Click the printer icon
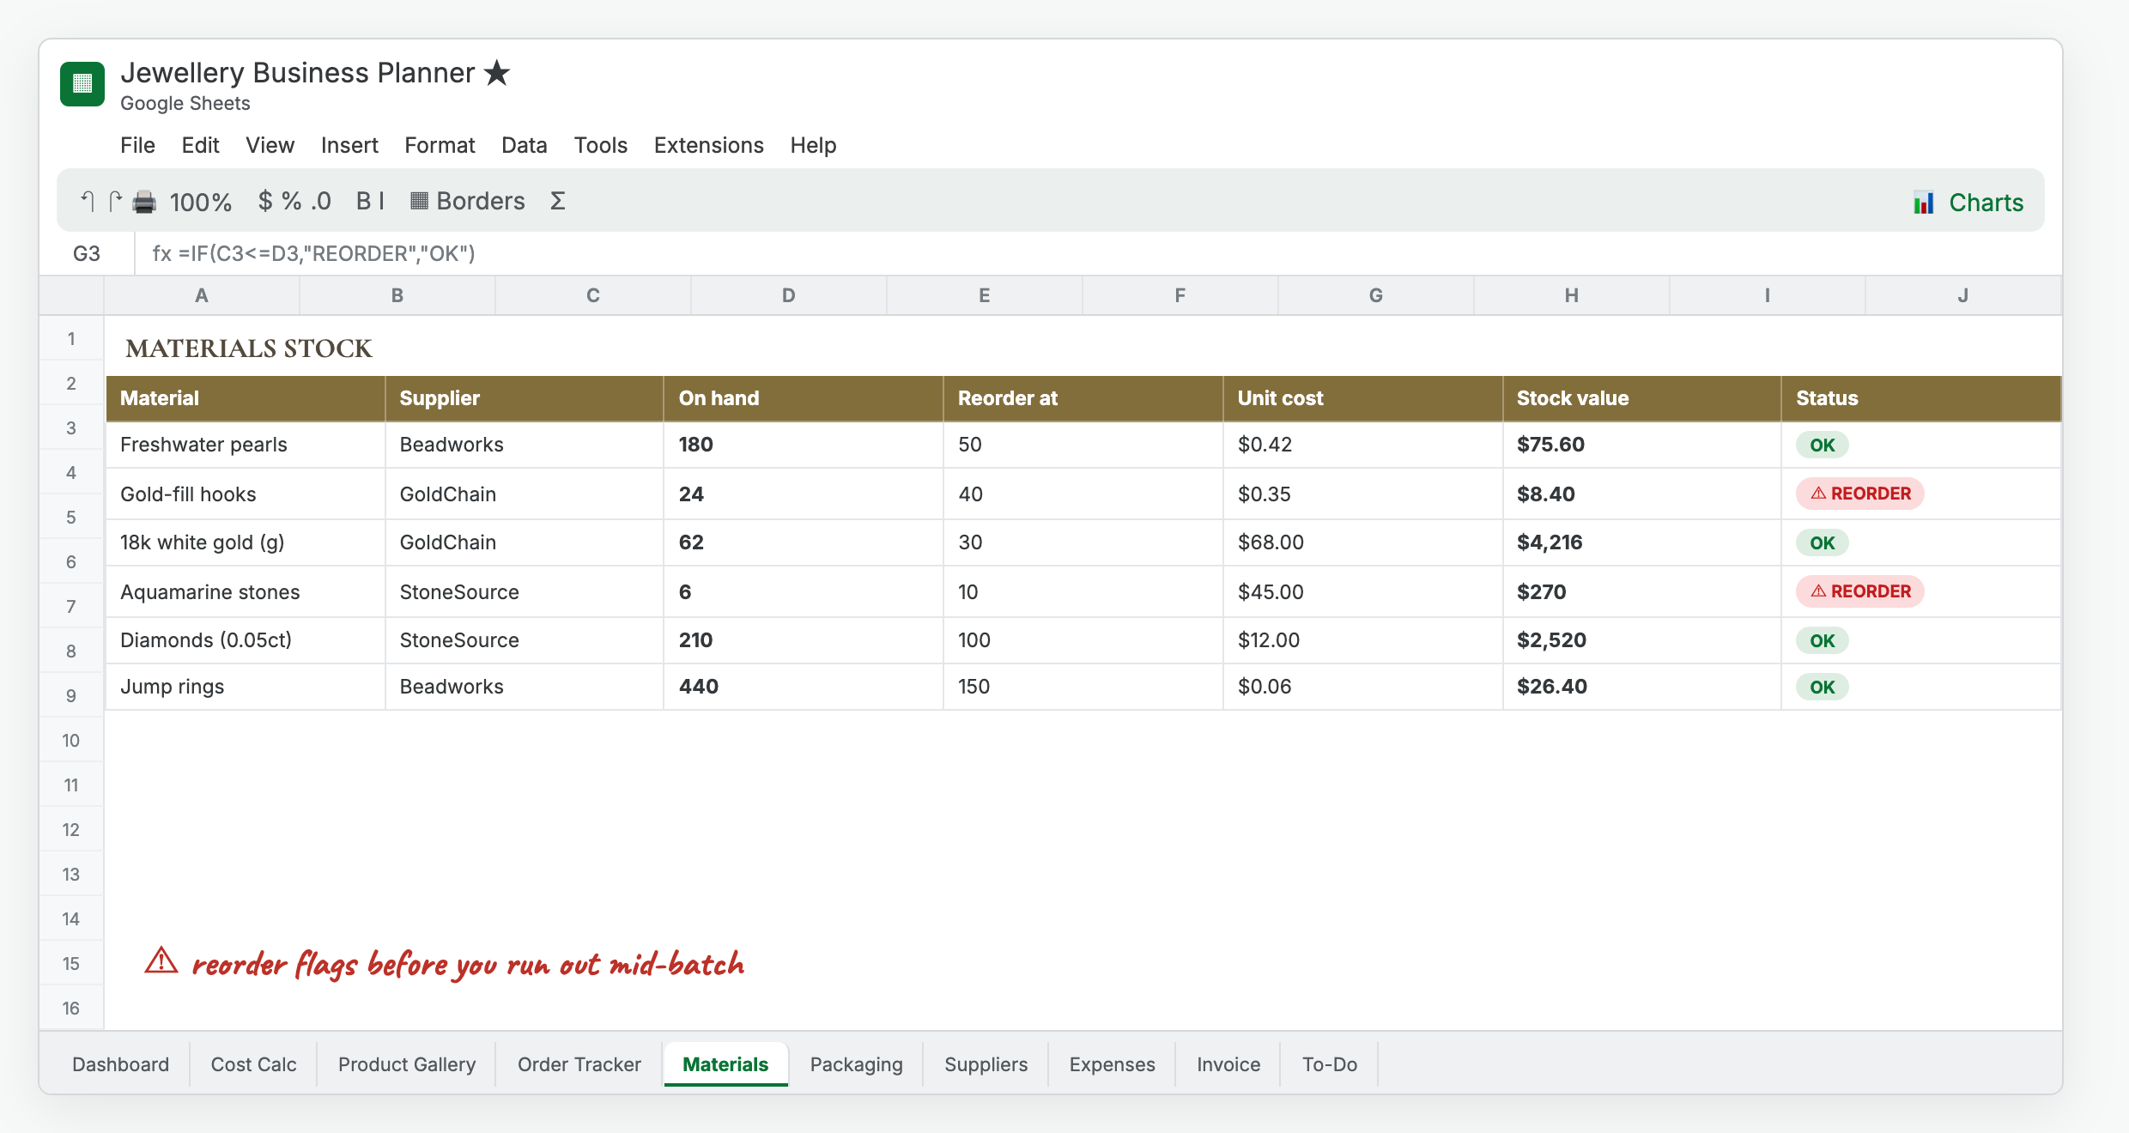 pyautogui.click(x=144, y=202)
